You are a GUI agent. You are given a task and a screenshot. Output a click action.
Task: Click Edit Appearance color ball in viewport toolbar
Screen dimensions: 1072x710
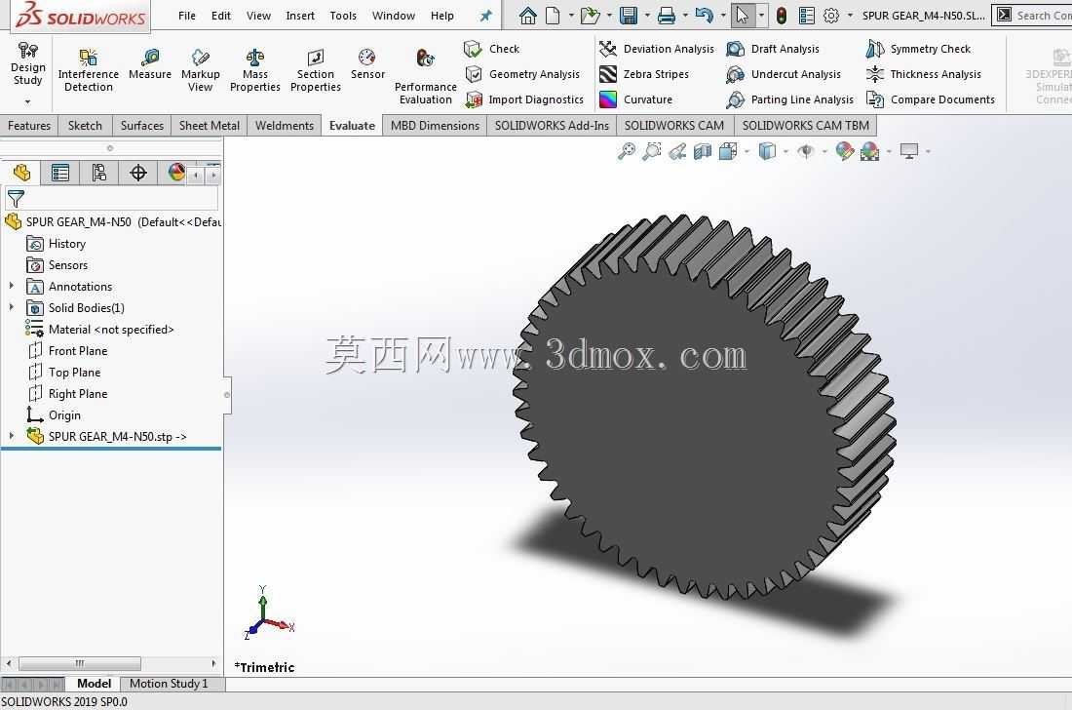click(844, 151)
